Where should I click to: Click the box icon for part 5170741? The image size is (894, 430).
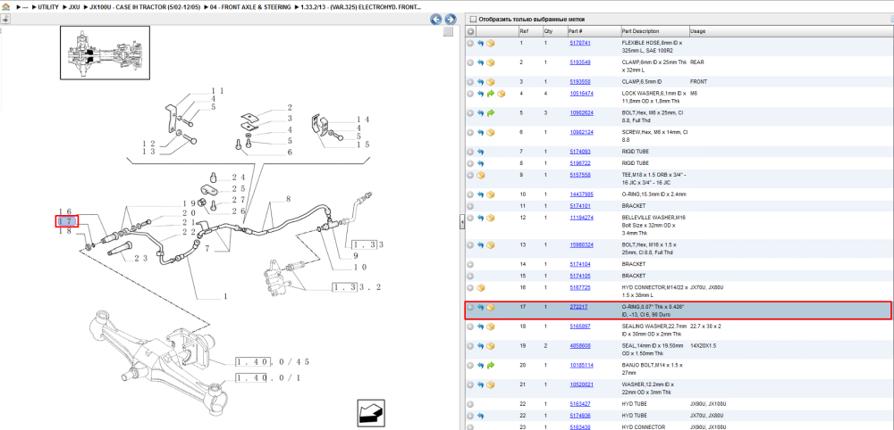point(490,43)
